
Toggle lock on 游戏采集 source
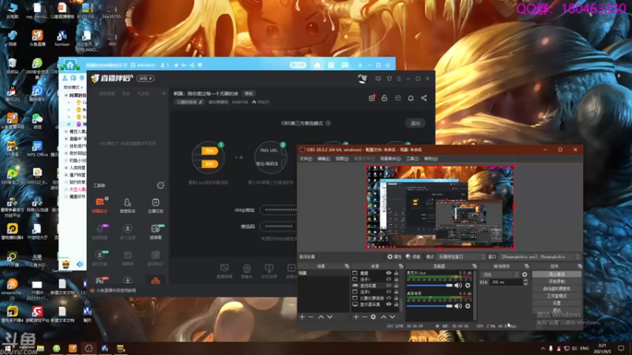click(x=397, y=286)
